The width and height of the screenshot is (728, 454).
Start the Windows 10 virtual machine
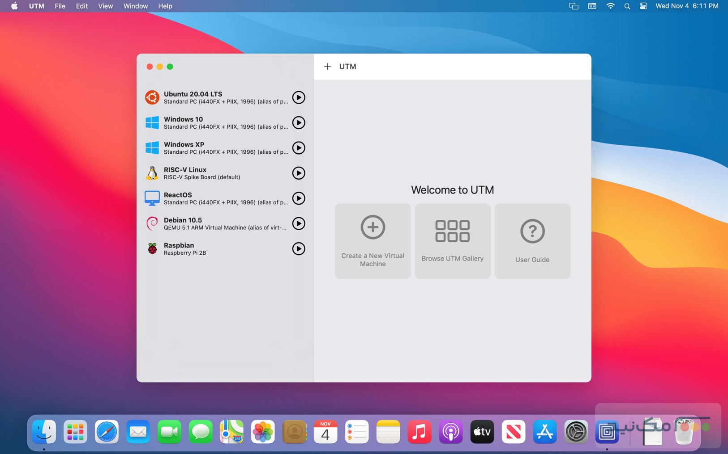[299, 123]
